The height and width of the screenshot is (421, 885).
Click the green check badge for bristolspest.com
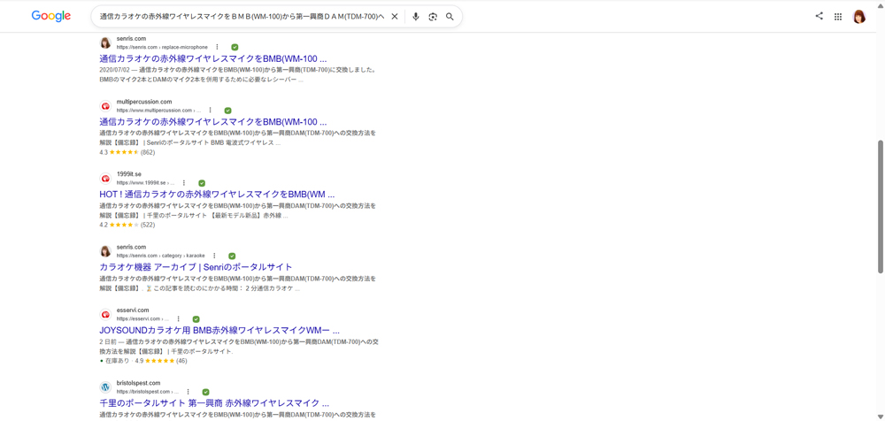pyautogui.click(x=206, y=392)
